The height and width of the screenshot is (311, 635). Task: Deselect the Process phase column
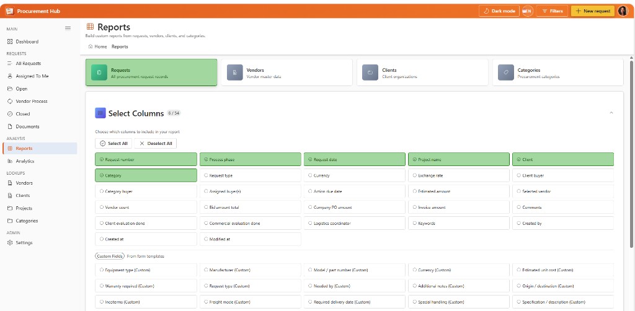pos(251,159)
